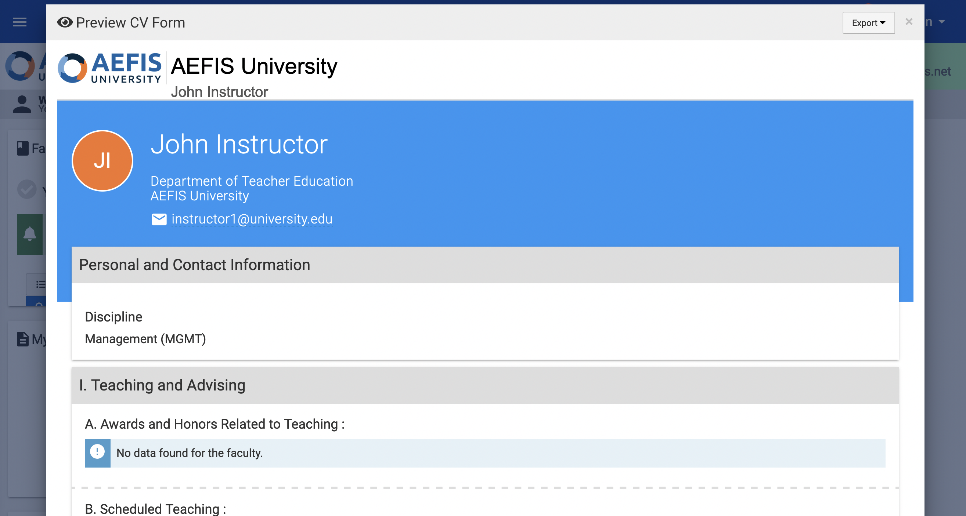Click the AEFIS University logo in the modal
Image resolution: width=966 pixels, height=516 pixels.
(109, 68)
